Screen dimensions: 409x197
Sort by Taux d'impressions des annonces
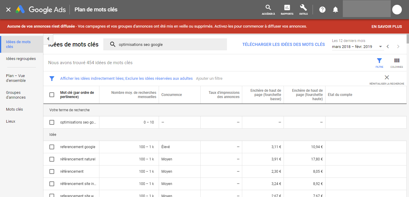(x=224, y=95)
